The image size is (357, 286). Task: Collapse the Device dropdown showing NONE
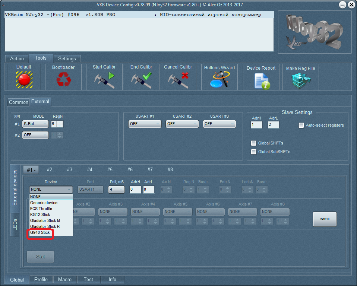click(51, 190)
